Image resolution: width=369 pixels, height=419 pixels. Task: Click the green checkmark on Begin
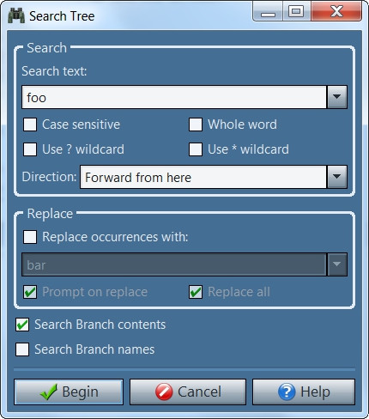point(49,392)
